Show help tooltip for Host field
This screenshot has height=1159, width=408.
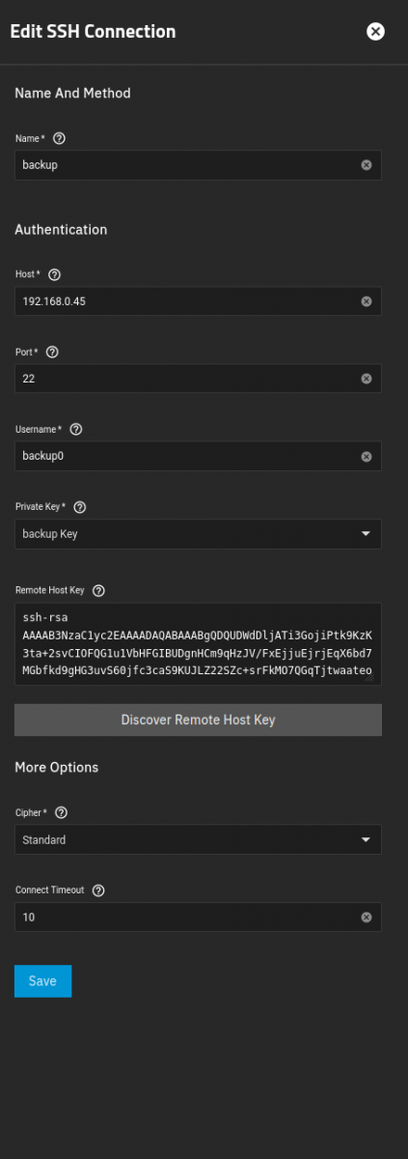point(54,275)
